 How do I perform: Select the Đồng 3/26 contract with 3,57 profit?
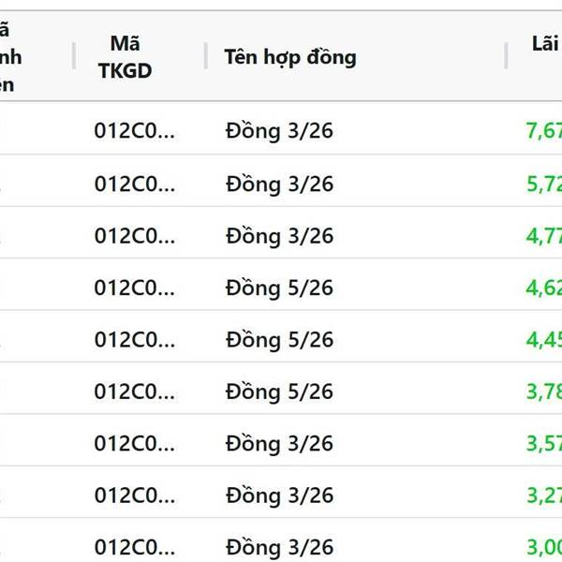click(x=279, y=443)
